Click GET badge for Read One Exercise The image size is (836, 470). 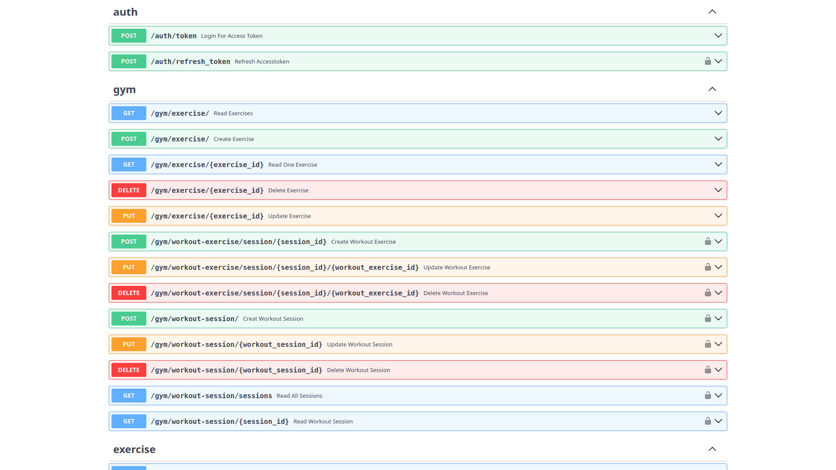click(129, 164)
